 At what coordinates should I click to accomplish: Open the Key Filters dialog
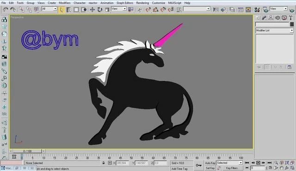coord(232,168)
